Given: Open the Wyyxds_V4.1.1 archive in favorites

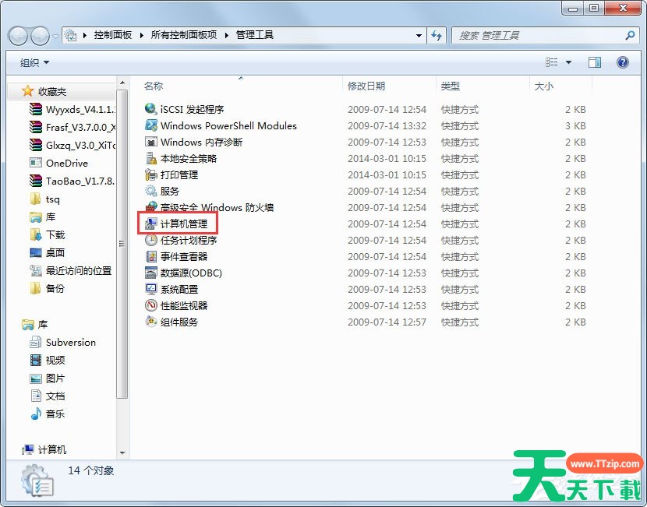Looking at the screenshot, I should 72,109.
